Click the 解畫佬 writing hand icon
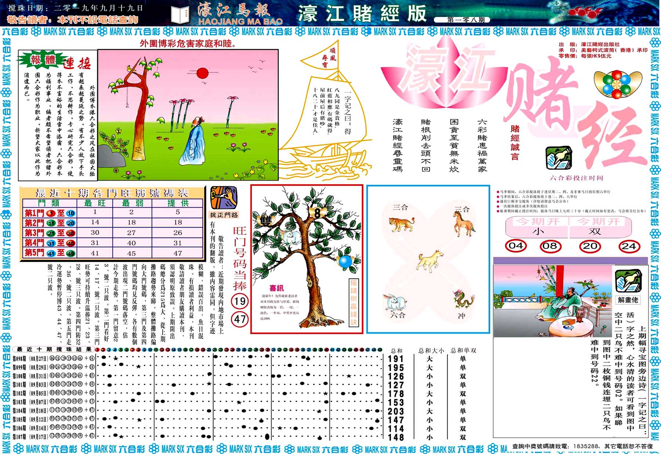The width and height of the screenshot is (661, 454). (x=628, y=281)
